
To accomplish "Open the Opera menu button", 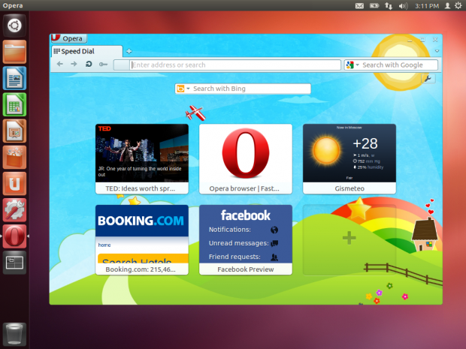I will 68,38.
